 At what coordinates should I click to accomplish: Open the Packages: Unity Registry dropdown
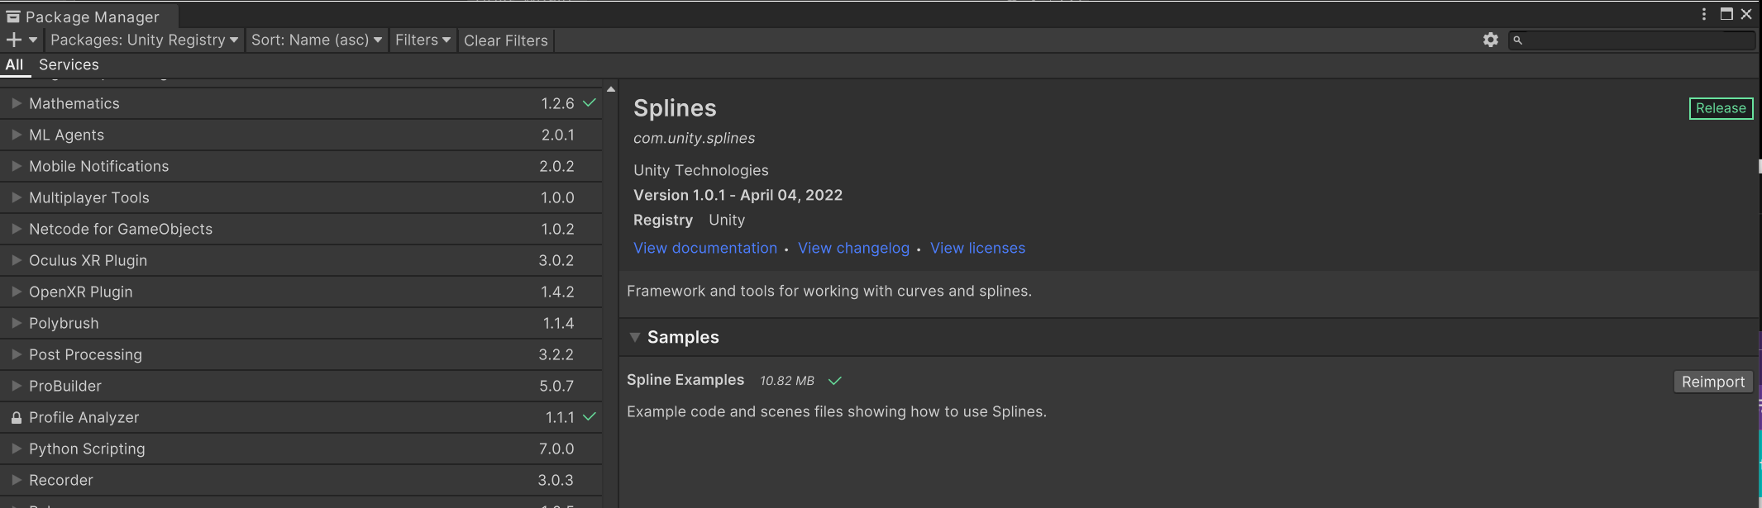click(x=144, y=40)
